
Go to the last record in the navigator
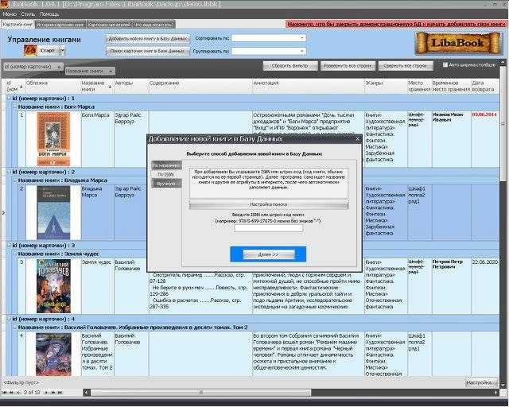(60, 393)
